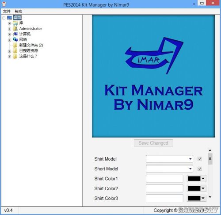Click the Libraries folder icon in tree

[x=15, y=23]
